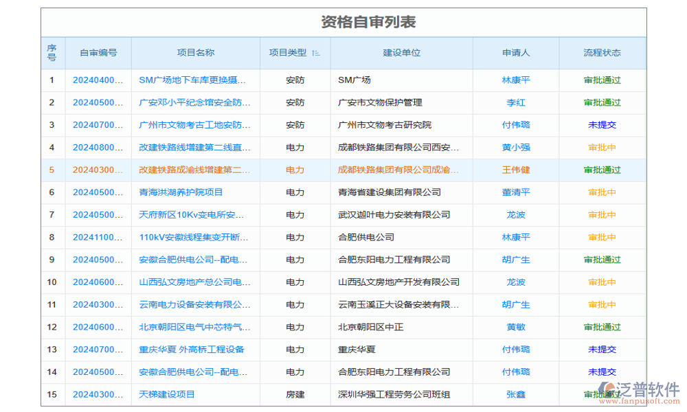Open self-review number 20241100… in row 8

coord(98,238)
